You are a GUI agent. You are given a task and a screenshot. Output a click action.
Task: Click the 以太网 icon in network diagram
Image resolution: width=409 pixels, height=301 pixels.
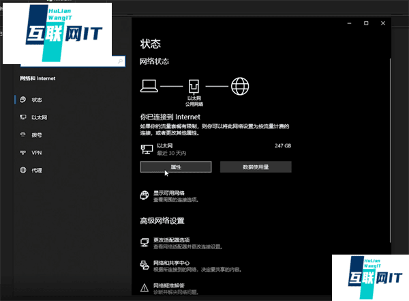[194, 87]
